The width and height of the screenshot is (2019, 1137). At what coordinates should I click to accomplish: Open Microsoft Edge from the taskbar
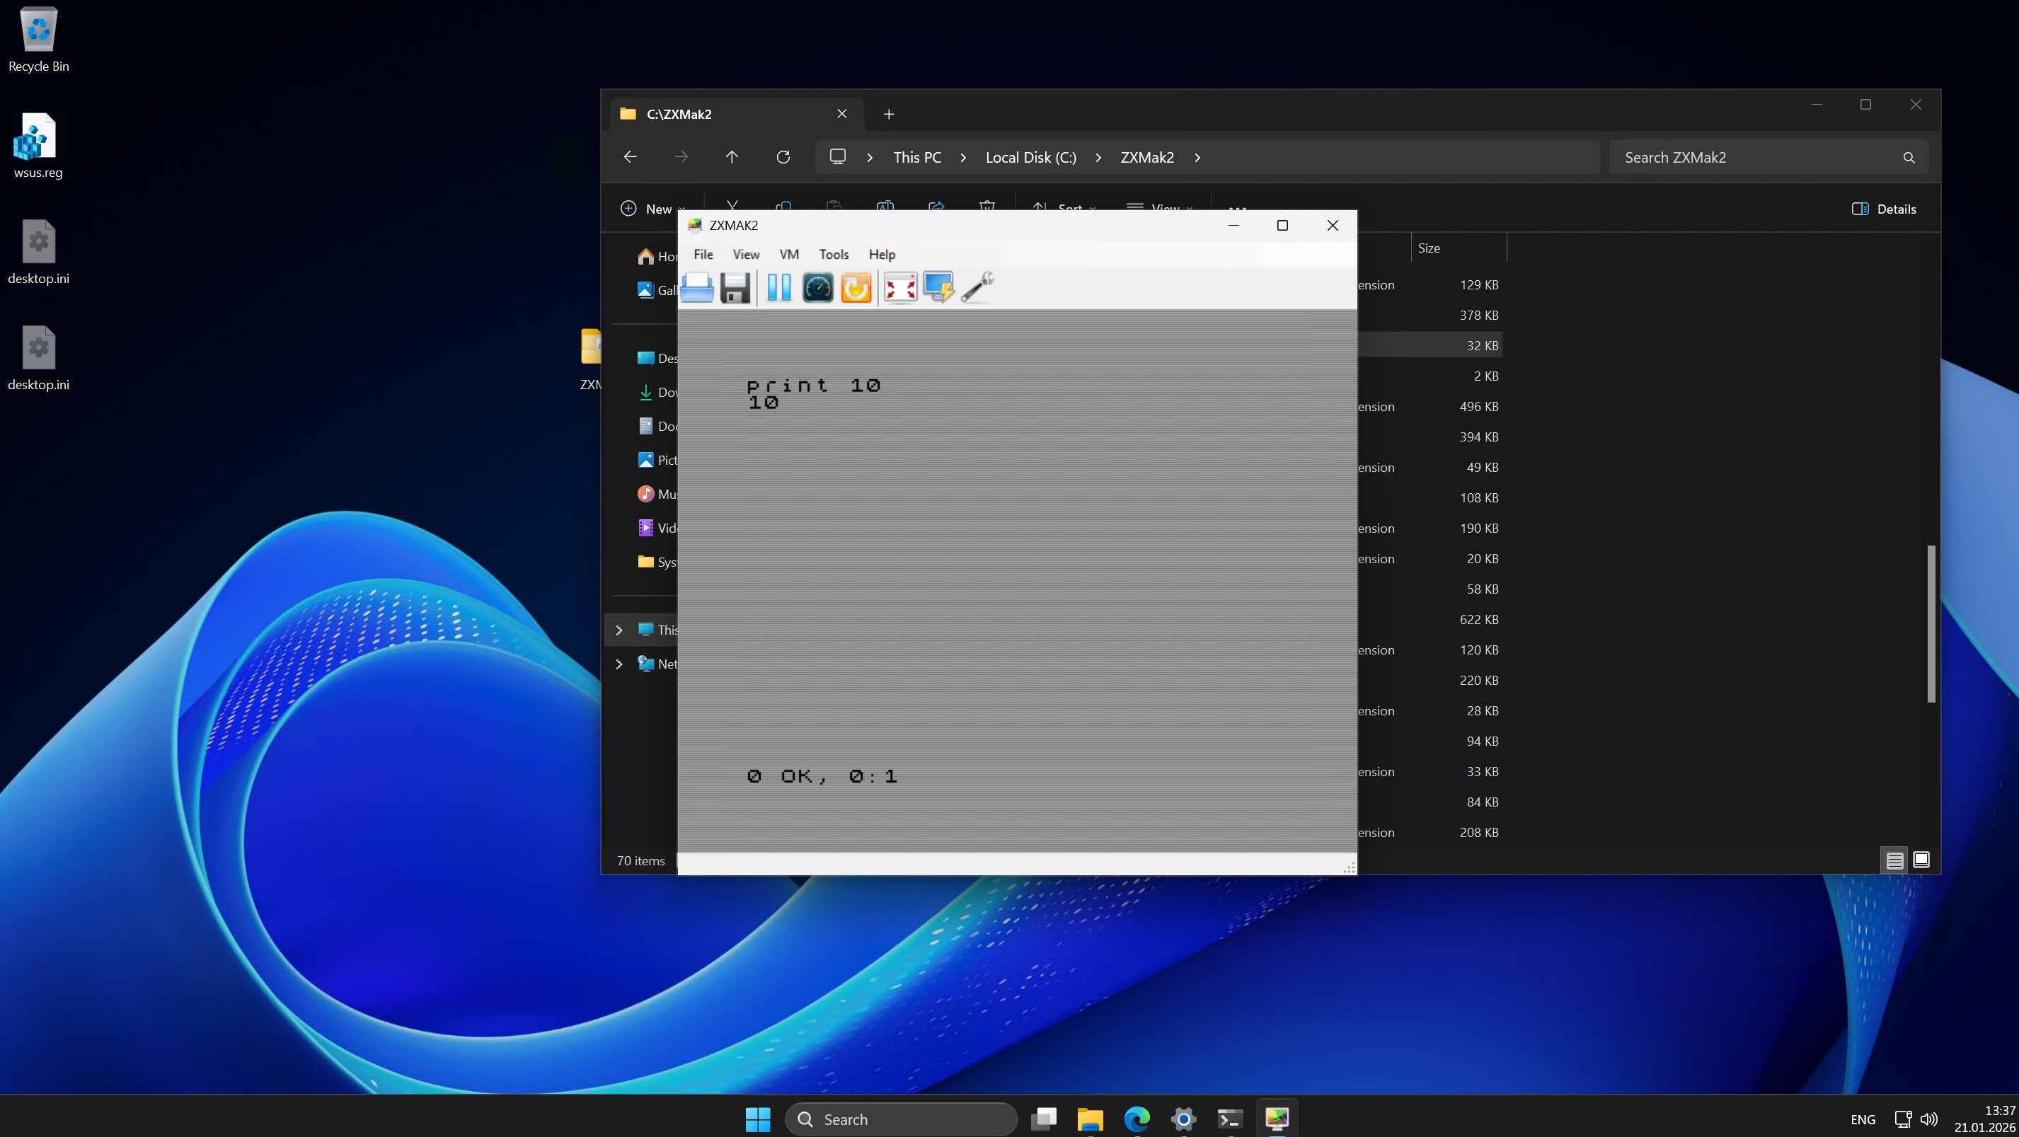(1137, 1118)
